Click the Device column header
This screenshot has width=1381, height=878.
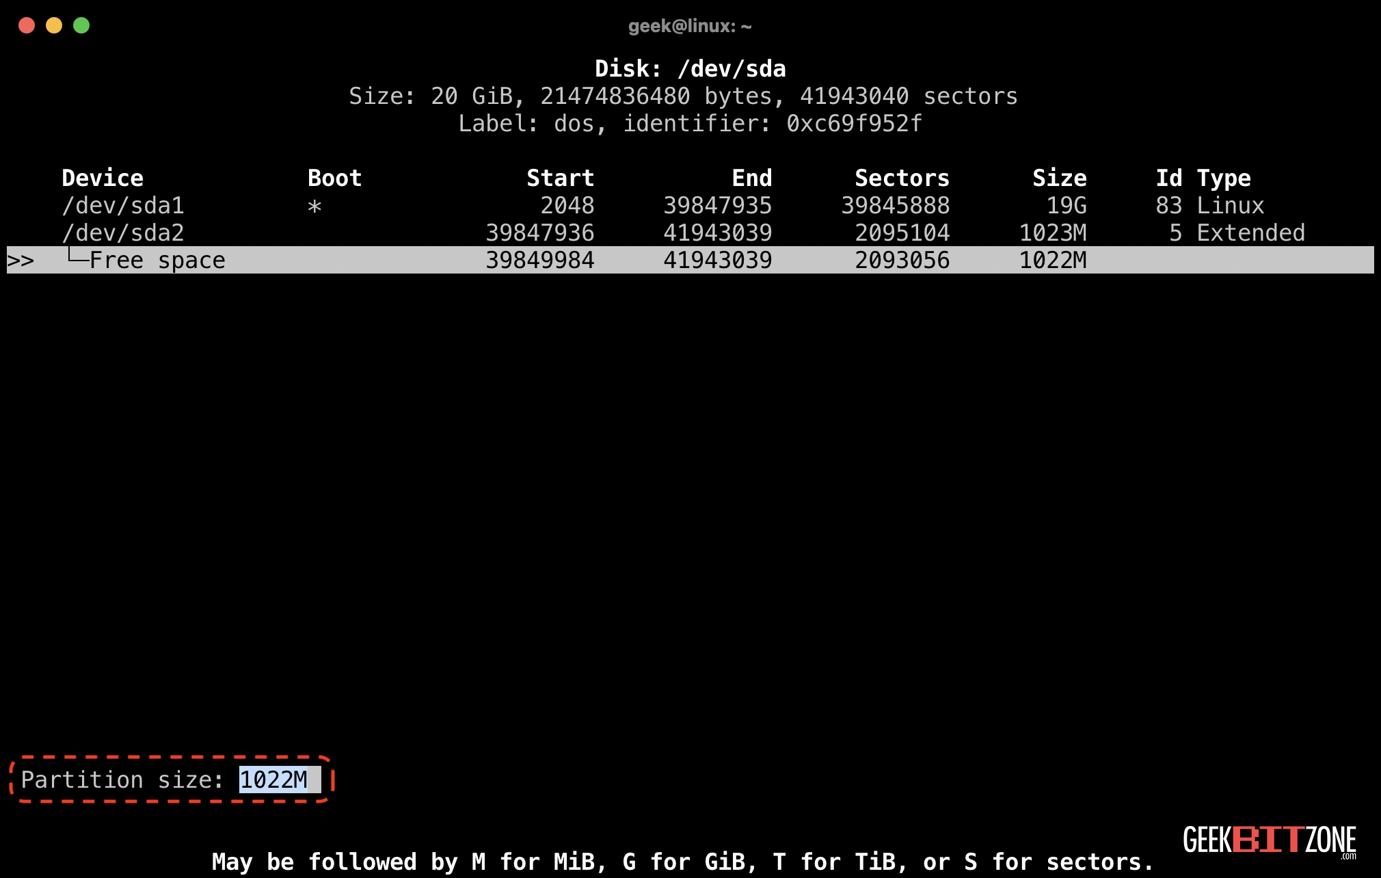coord(103,178)
